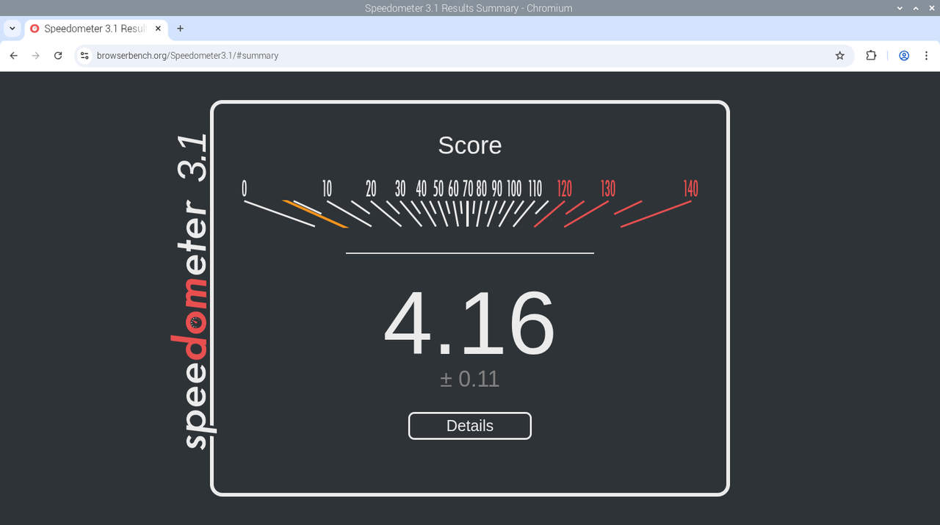Click the ± 0.11 deviation text

(469, 379)
